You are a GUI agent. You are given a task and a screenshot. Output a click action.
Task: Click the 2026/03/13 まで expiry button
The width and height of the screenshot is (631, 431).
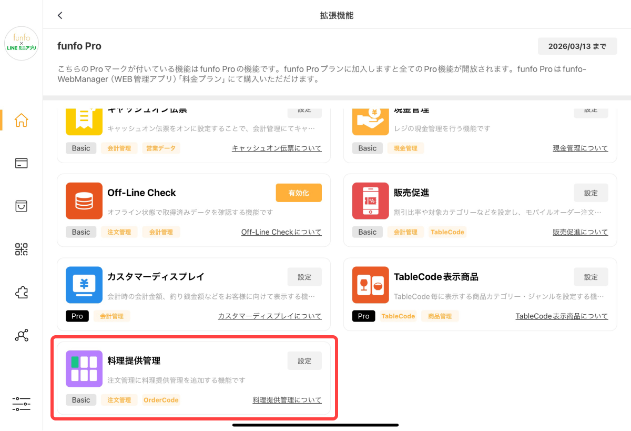tap(577, 46)
